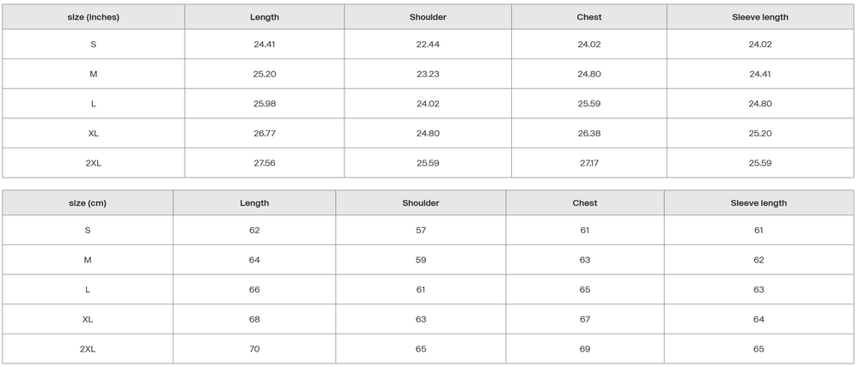Select the XL row label in the cm table

click(x=88, y=319)
